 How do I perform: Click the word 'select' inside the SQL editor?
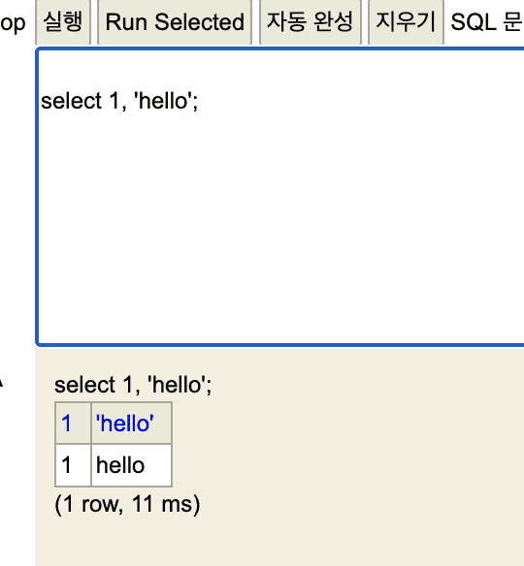pos(71,101)
